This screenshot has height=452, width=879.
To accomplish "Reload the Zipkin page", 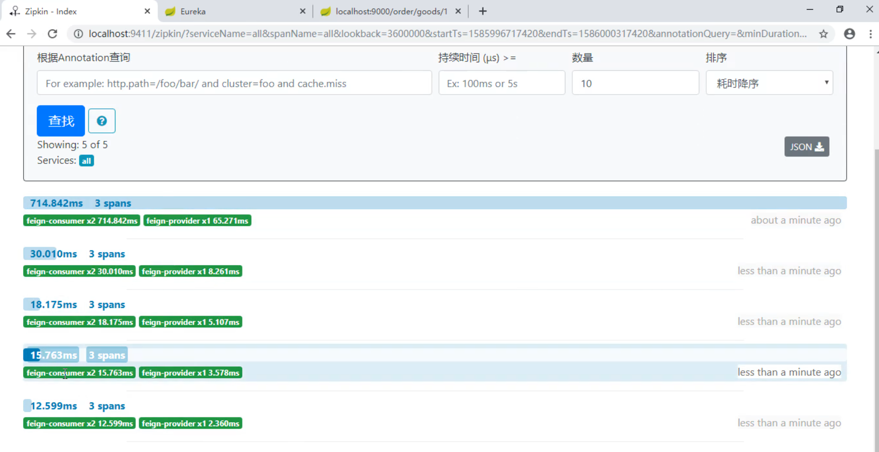I will coord(53,34).
